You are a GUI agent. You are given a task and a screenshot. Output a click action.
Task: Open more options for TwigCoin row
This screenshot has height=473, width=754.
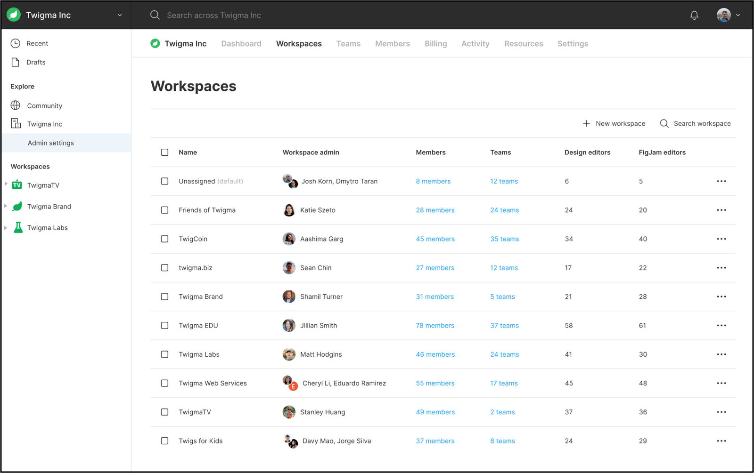[x=721, y=239]
